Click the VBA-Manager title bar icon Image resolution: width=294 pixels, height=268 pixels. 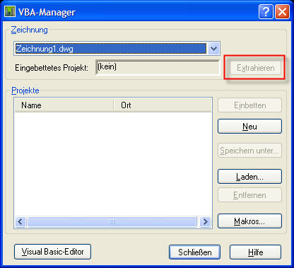tap(10, 11)
